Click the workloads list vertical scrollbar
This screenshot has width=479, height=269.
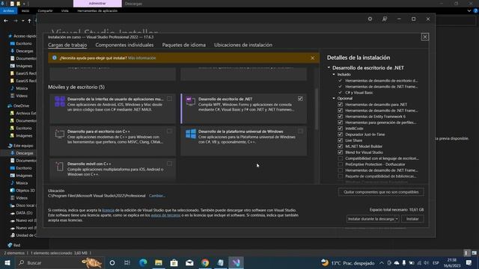(x=317, y=109)
